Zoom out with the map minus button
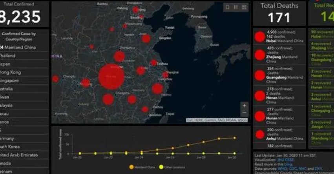Screen dimensions: 334x174 [x=244, y=113]
